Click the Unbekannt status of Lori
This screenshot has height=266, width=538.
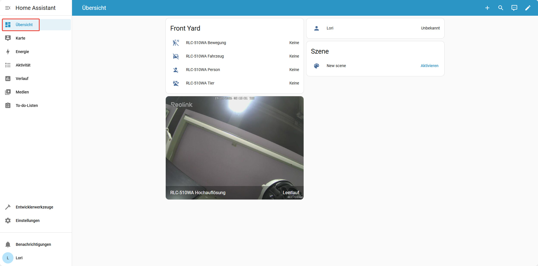pos(430,28)
